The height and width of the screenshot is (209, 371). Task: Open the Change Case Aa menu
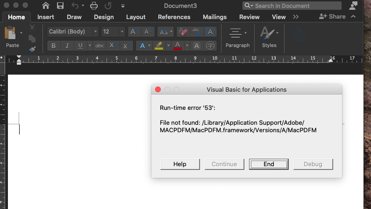[x=165, y=32]
